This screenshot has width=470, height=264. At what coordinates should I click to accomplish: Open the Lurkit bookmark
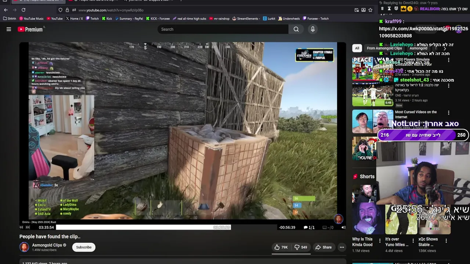click(269, 18)
